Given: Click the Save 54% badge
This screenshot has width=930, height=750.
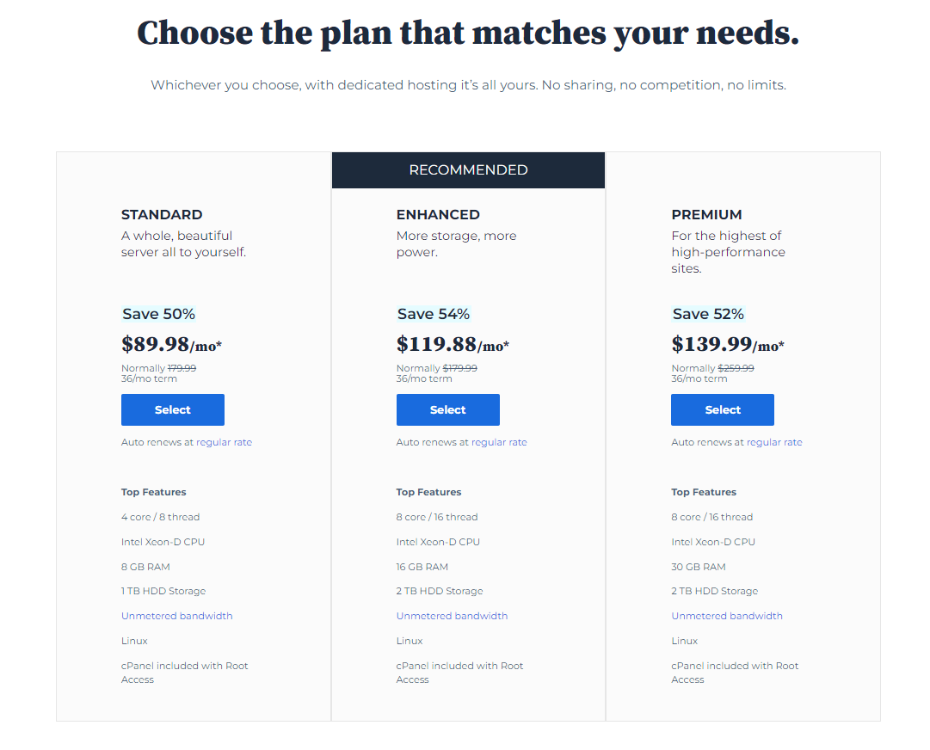Looking at the screenshot, I should click(x=434, y=314).
